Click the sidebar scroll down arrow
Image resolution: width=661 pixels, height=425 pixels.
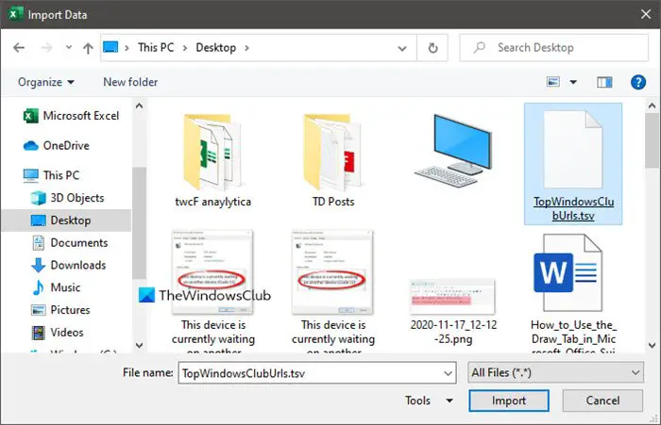click(139, 346)
